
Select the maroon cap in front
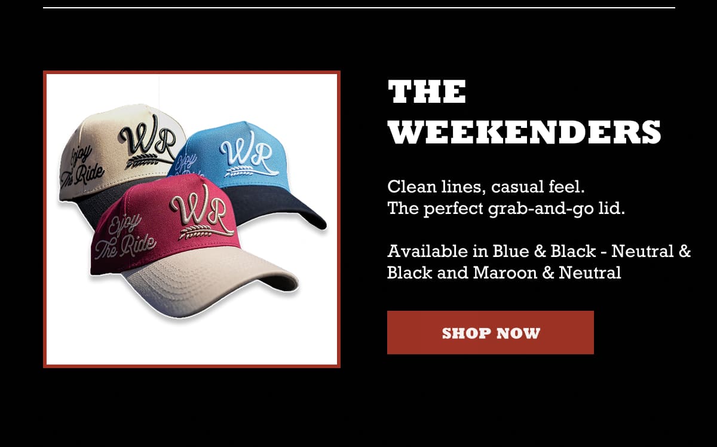tap(191, 245)
